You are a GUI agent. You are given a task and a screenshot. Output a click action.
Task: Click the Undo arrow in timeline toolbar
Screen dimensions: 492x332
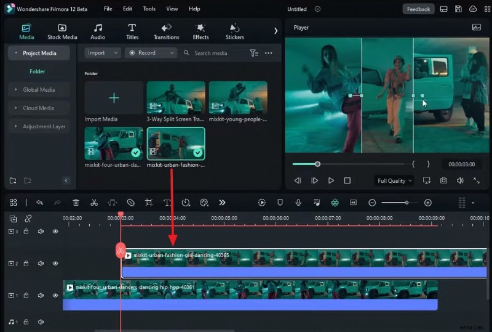coord(39,202)
